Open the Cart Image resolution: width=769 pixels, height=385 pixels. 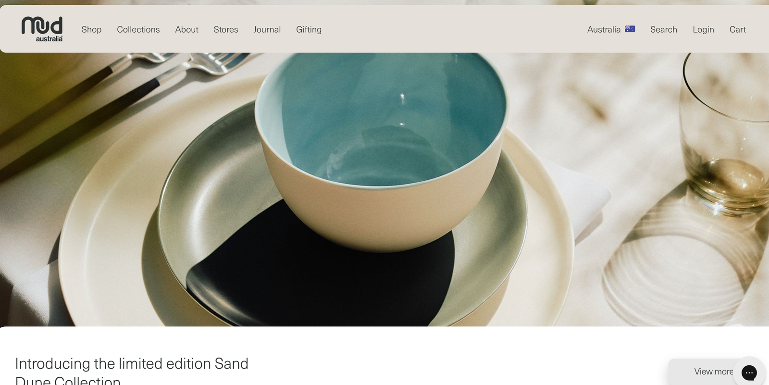coord(737,29)
